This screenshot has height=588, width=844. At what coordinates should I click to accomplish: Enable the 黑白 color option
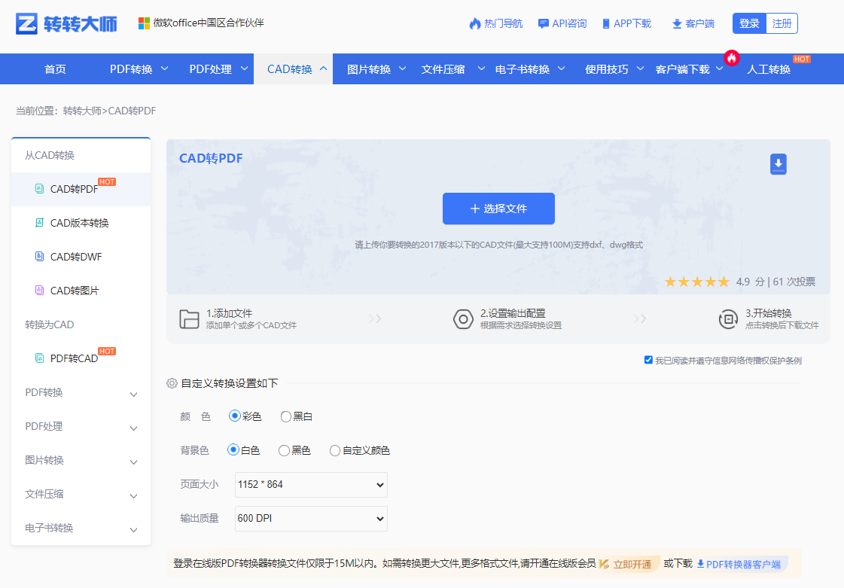[x=286, y=416]
